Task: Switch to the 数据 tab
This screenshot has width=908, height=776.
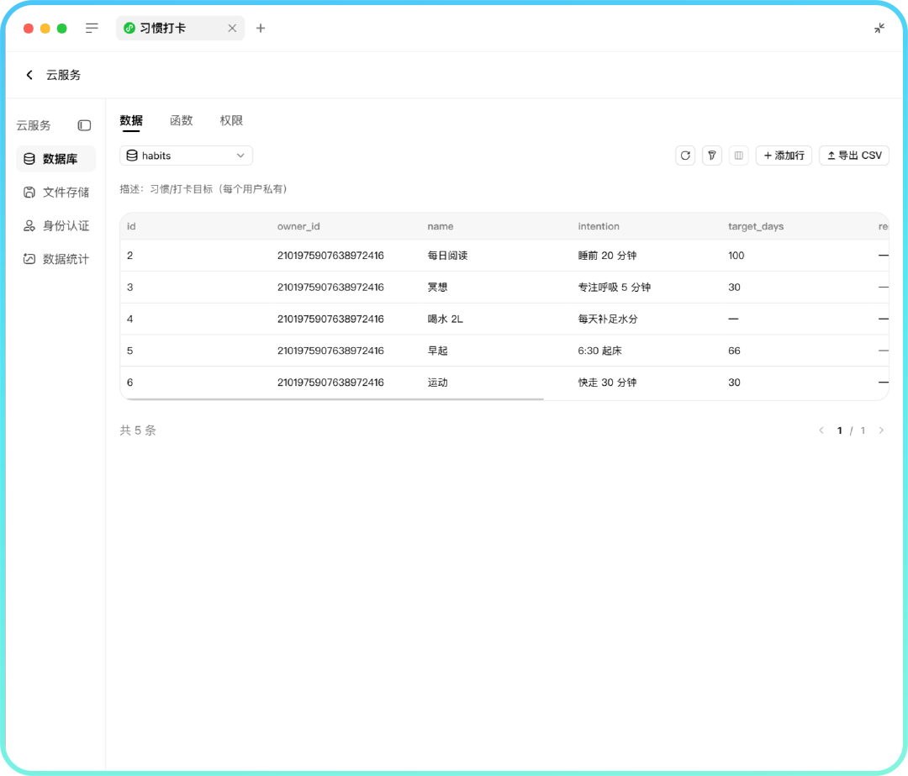Action: tap(131, 120)
